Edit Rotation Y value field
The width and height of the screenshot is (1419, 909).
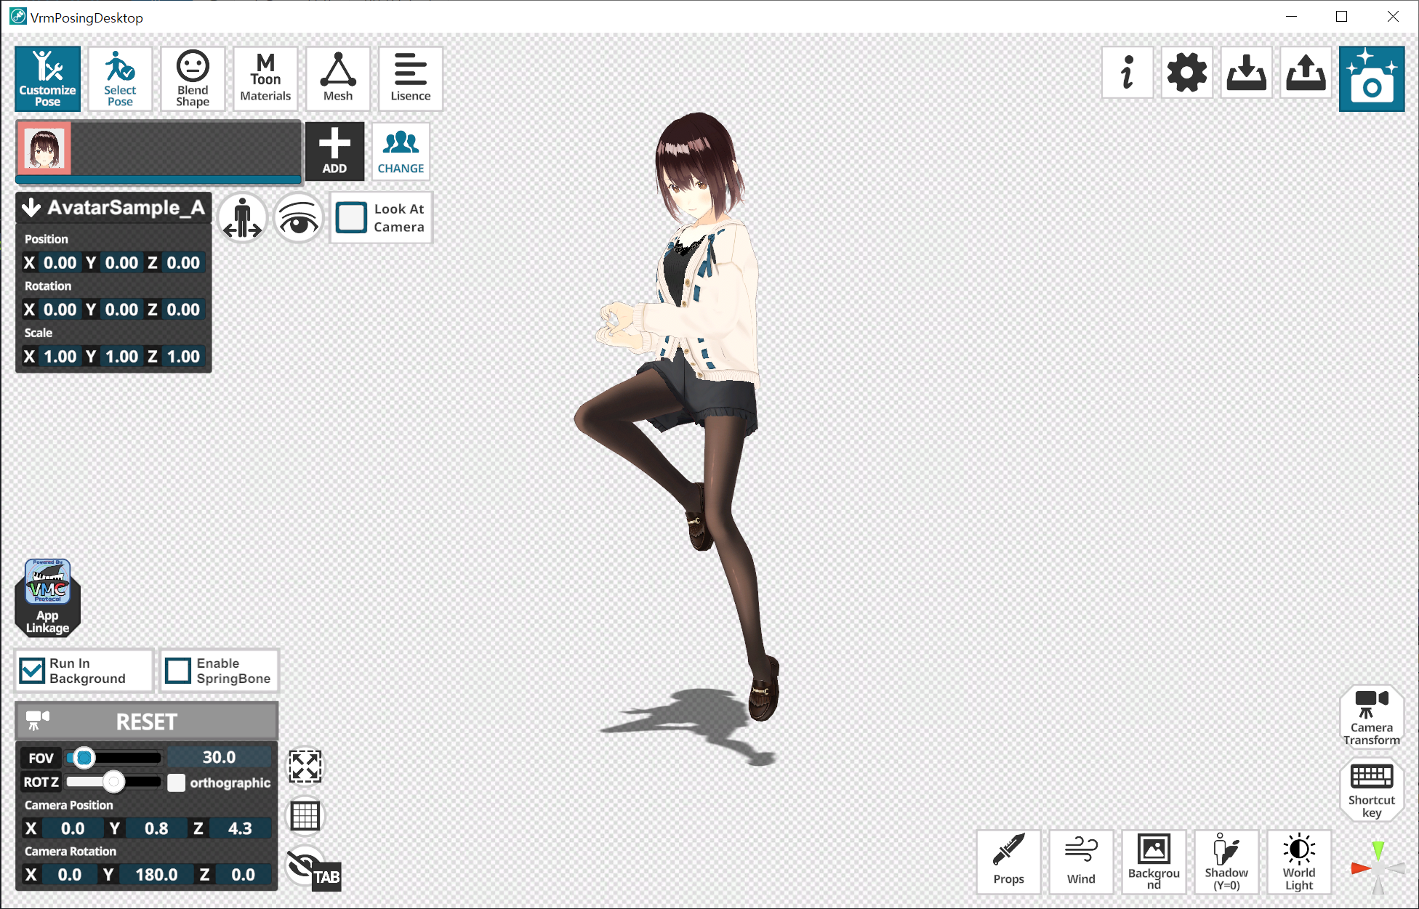point(121,310)
